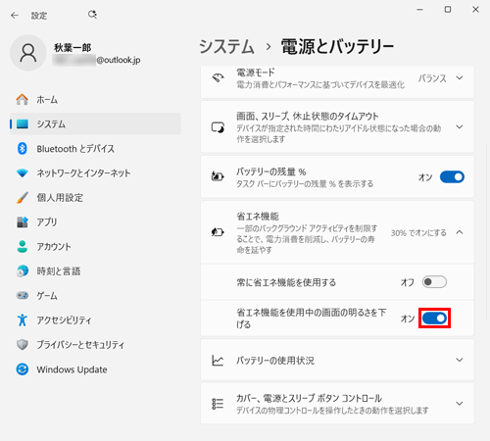Click the back arrow icon
The width and height of the screenshot is (490, 441).
(15, 15)
